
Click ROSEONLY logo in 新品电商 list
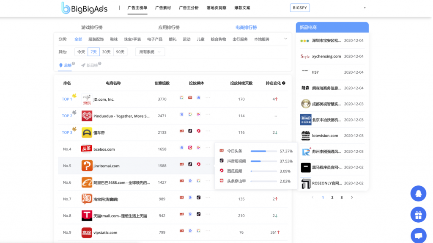305,183
